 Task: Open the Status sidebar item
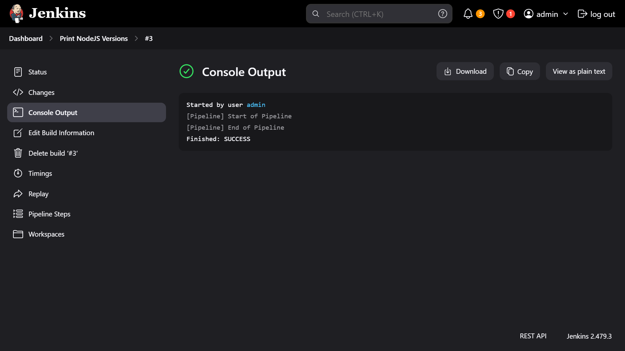click(x=37, y=72)
